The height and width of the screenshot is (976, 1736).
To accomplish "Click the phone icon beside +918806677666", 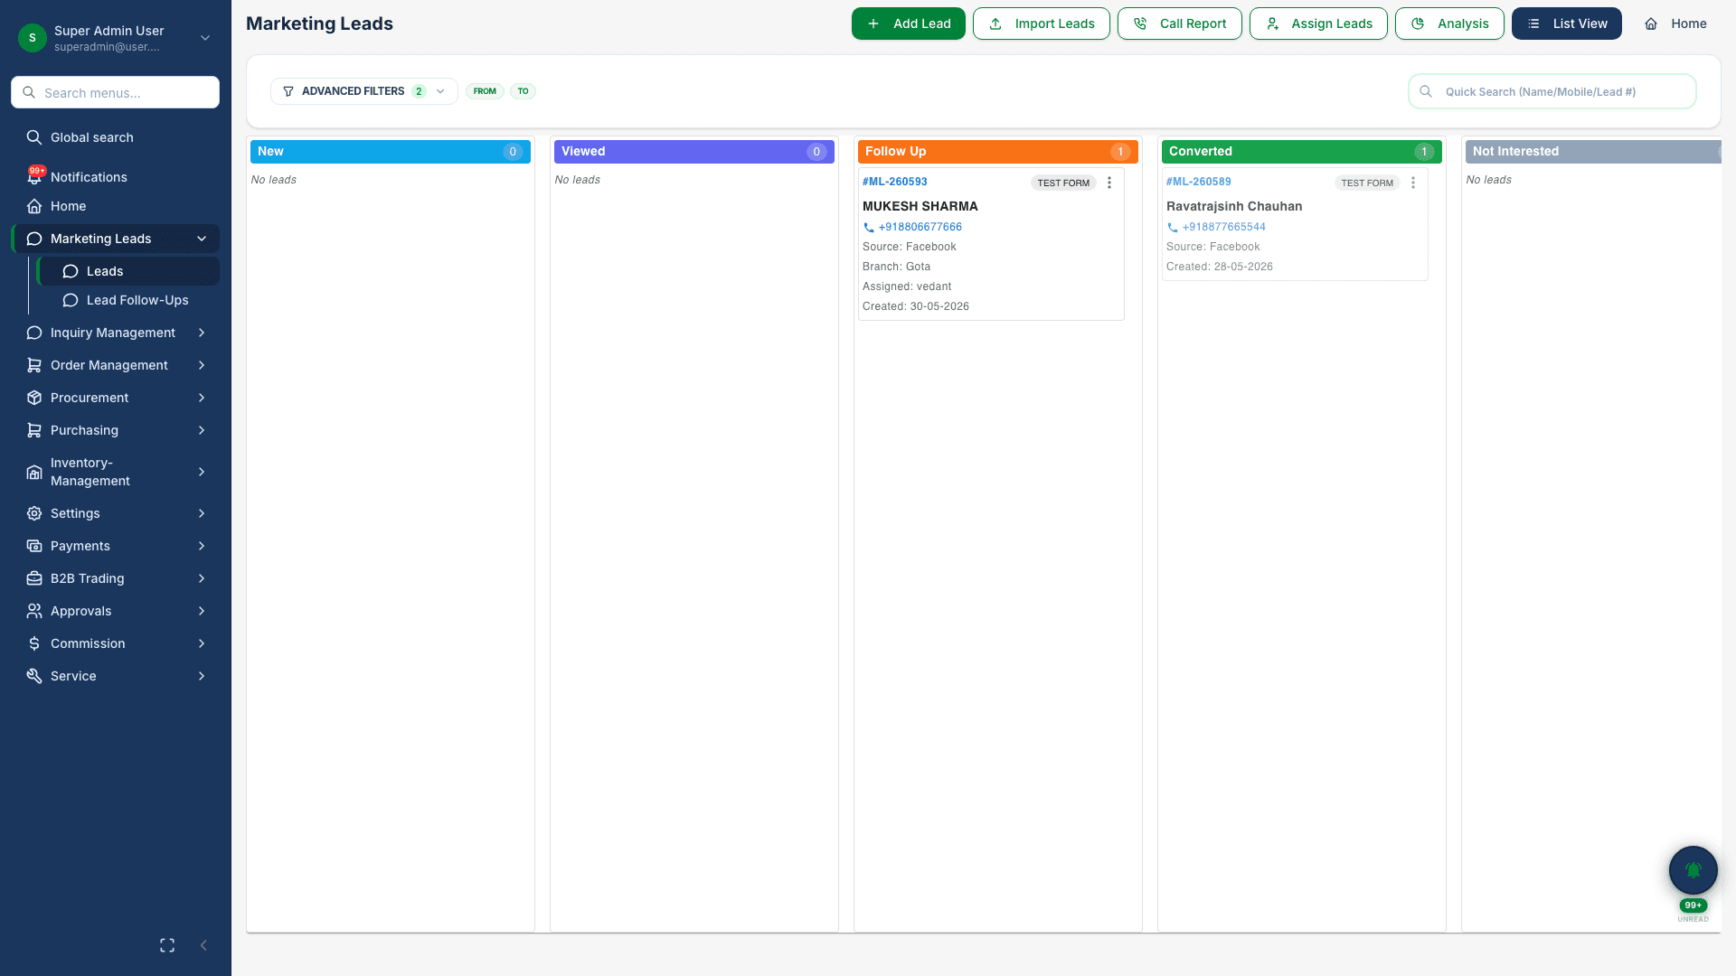I will point(869,228).
